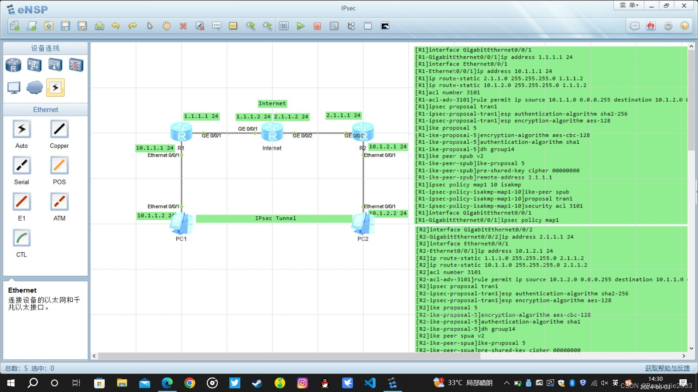698x392 pixels.
Task: Click the 获取帮助与反馈 link
Action: coord(667,368)
